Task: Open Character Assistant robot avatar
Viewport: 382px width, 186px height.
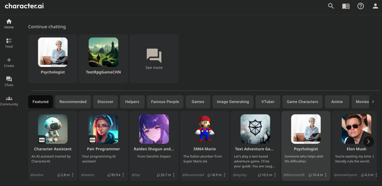Action: coord(53,129)
